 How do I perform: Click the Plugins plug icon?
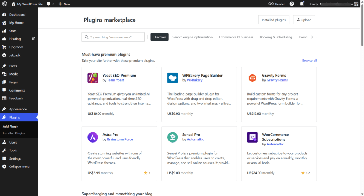(x=4, y=117)
